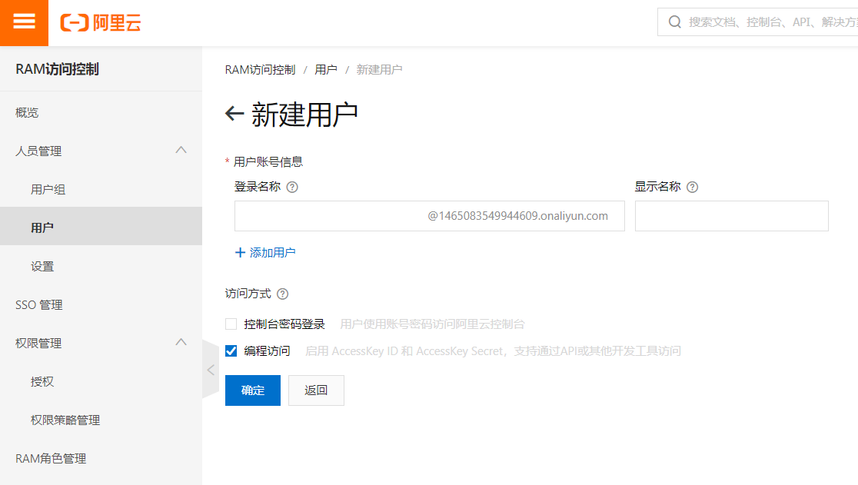
Task: Enable 控制台密码登录 checkbox
Action: pos(231,324)
